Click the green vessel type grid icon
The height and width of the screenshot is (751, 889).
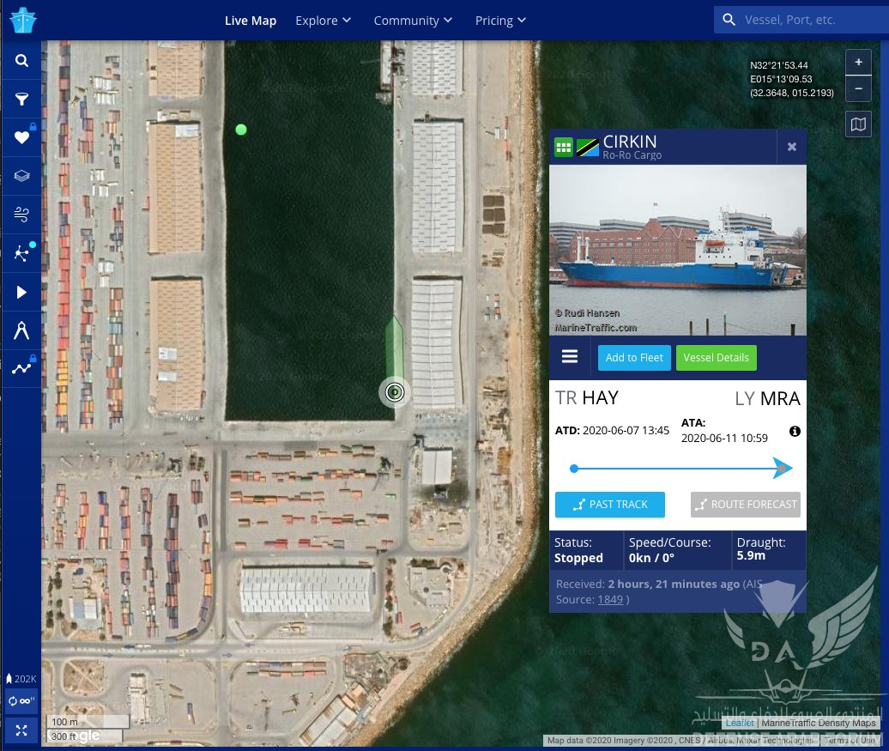coord(564,148)
